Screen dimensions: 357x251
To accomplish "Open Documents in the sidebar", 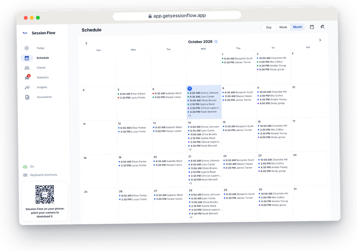I will click(44, 97).
